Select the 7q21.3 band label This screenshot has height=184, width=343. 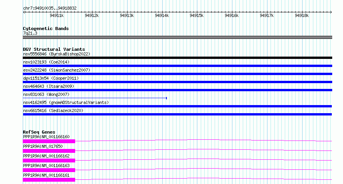point(30,33)
